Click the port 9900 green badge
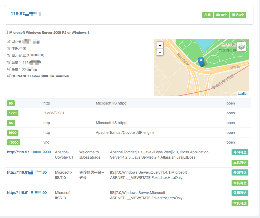Screen dimensions: 260x218 point(13,132)
